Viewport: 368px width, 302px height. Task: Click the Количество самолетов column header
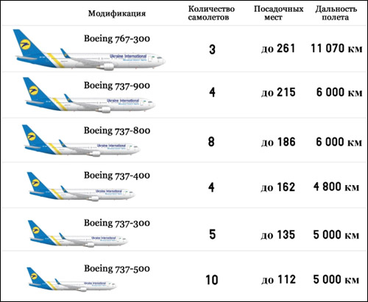pyautogui.click(x=211, y=13)
